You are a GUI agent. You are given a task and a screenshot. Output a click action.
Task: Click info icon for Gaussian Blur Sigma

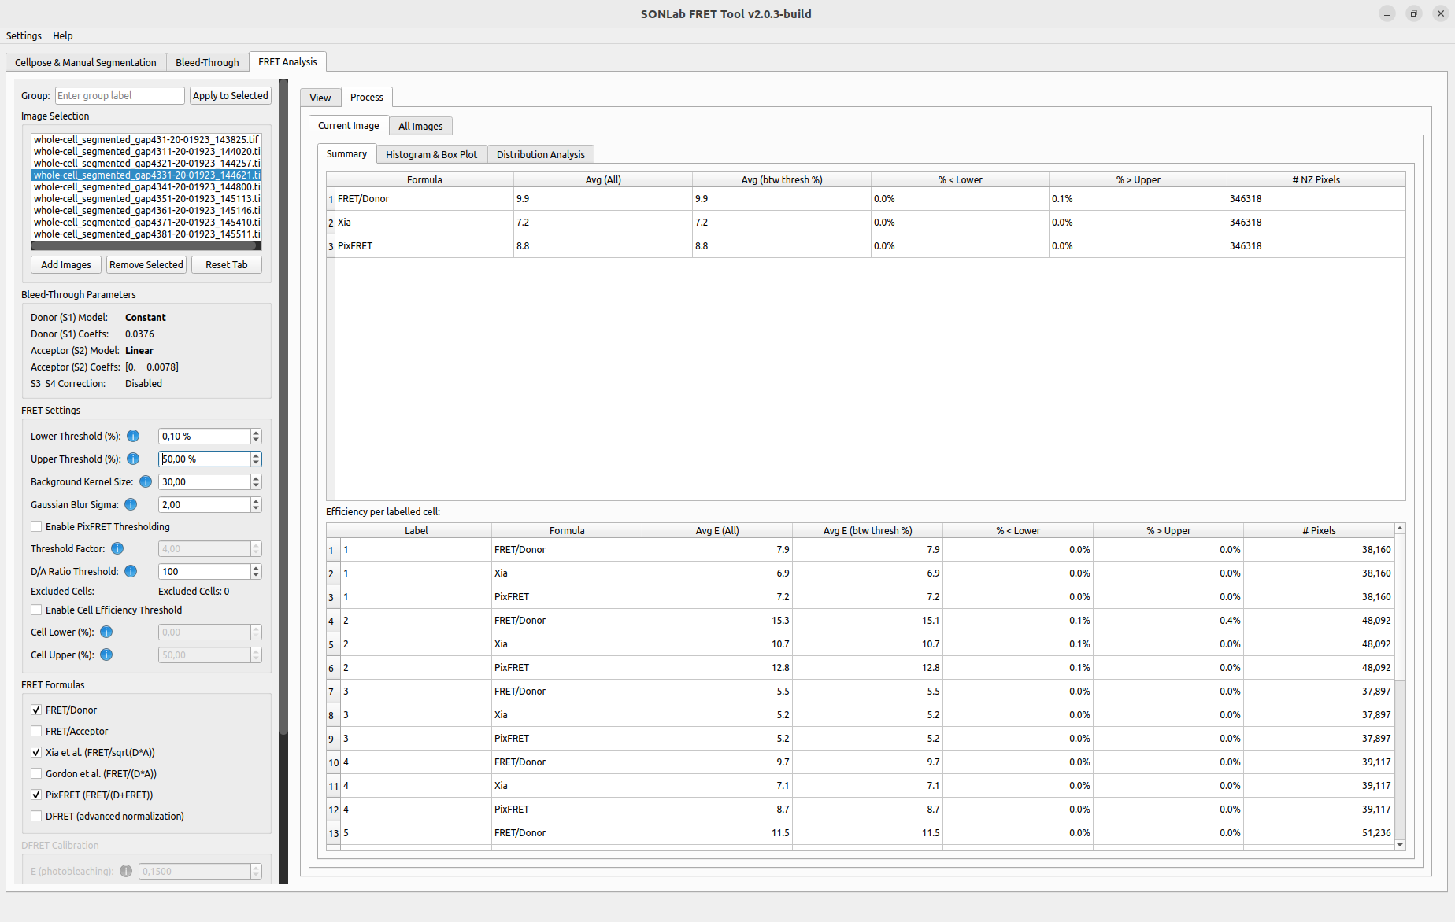click(x=131, y=504)
